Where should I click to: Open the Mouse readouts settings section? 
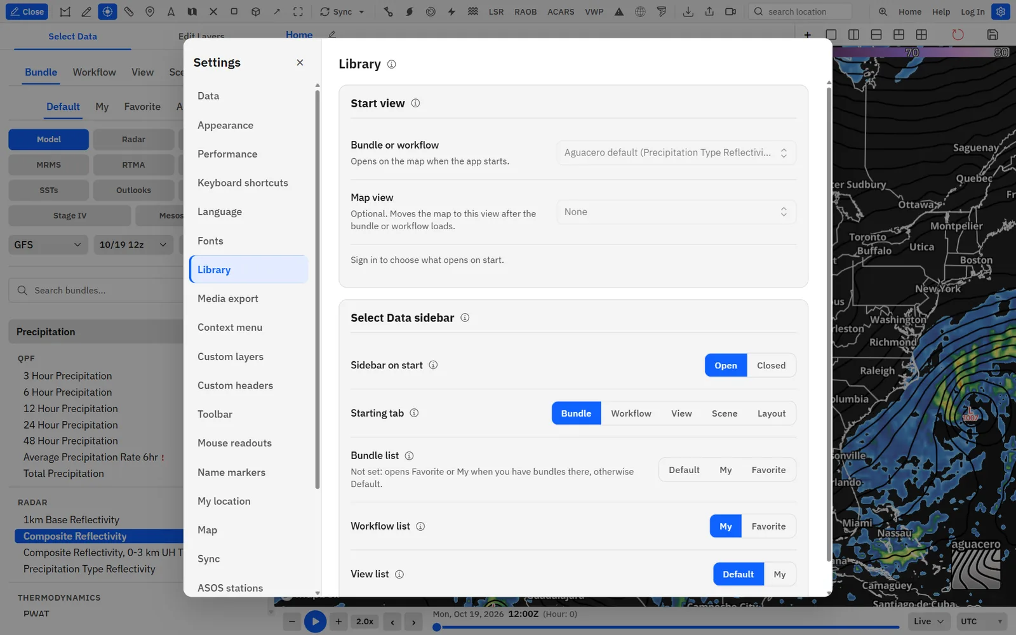(248, 443)
